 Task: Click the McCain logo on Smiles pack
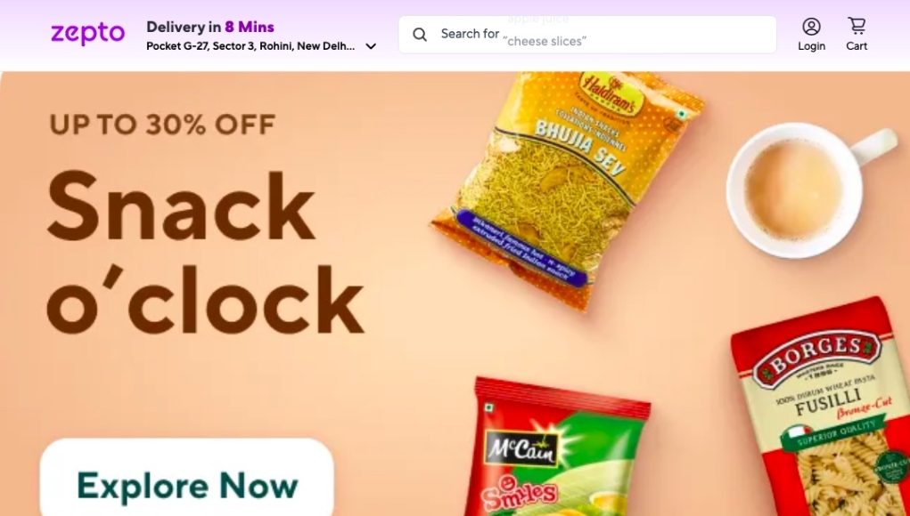(x=521, y=448)
